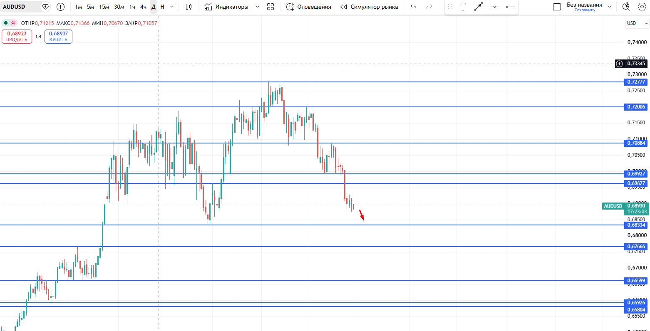650x331 pixels.
Task: Select the Text drawing tool
Action: click(x=463, y=7)
